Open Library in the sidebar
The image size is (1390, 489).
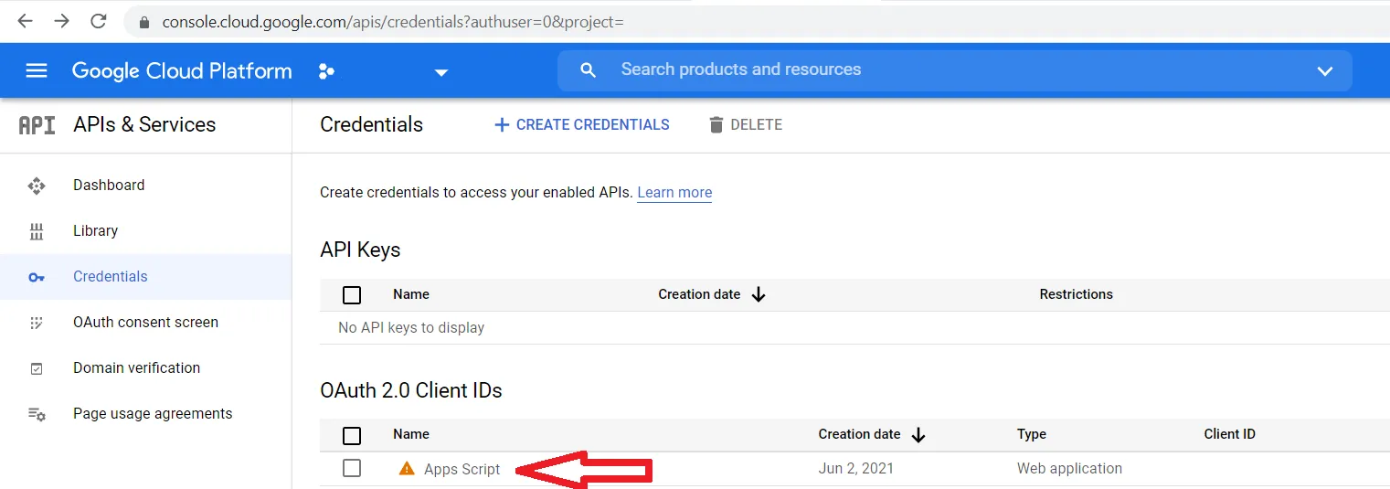point(95,230)
